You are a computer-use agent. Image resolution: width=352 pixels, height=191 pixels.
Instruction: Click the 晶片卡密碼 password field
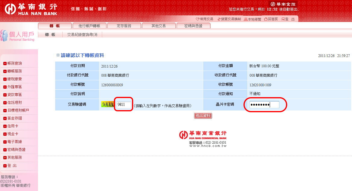point(264,105)
